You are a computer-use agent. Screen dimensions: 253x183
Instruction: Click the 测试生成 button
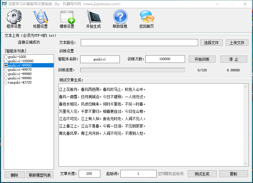(x=202, y=174)
